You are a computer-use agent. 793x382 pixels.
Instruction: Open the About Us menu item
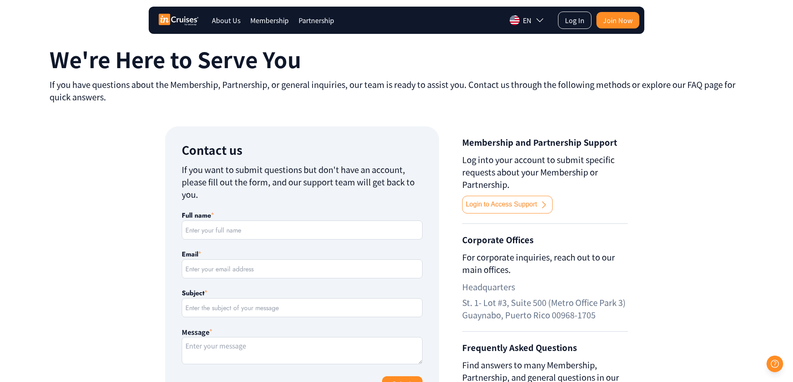coord(226,20)
